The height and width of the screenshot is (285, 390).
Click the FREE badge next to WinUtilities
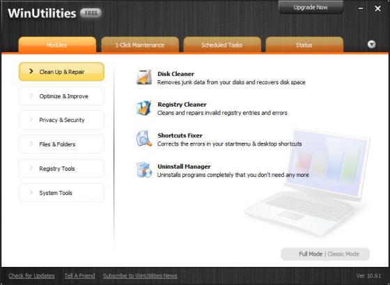click(x=91, y=13)
